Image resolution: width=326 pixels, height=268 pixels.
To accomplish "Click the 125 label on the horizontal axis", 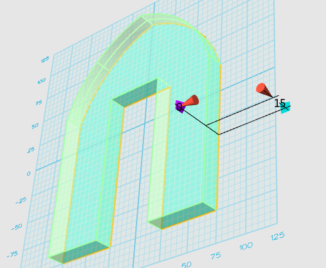I will pos(278,236).
